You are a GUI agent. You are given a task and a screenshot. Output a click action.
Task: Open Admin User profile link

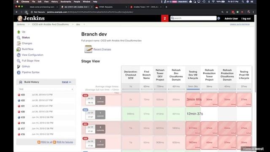(231, 19)
